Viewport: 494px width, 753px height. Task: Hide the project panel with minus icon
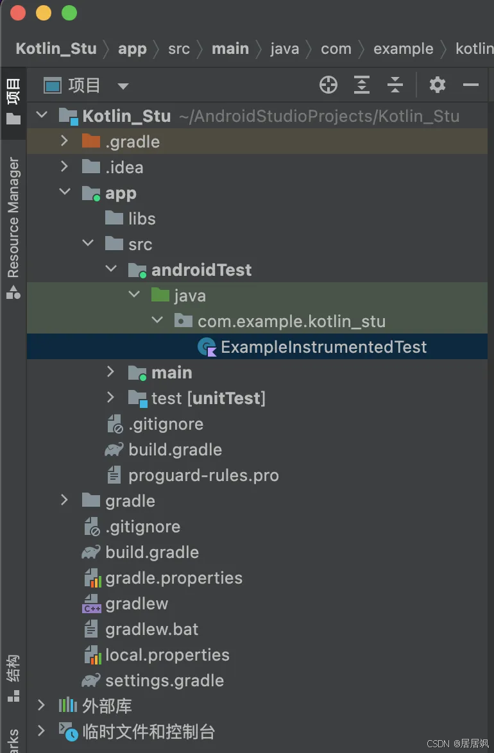(470, 85)
